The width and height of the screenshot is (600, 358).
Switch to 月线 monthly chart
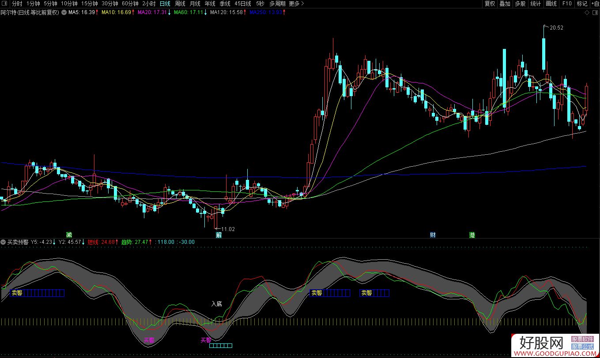pyautogui.click(x=195, y=4)
